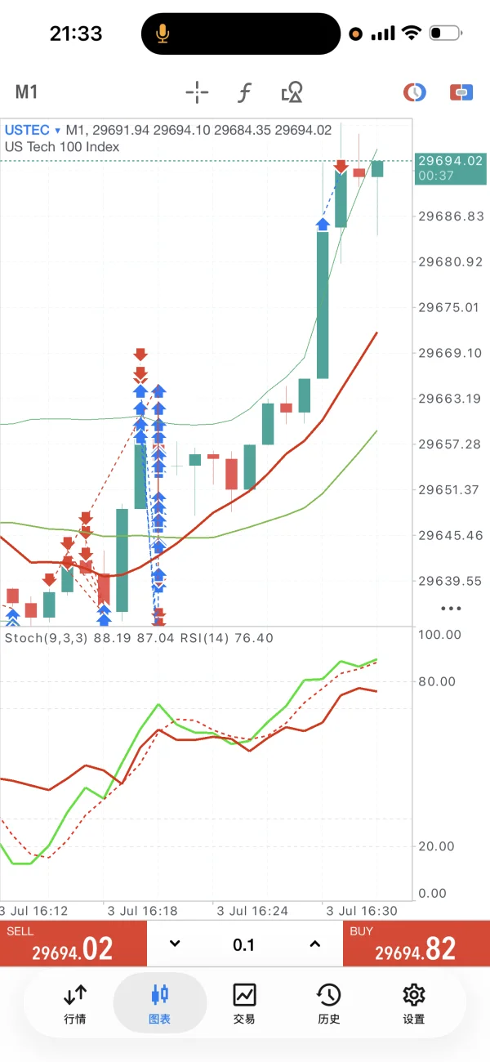Tap the Stoch(9,3,3) indicator label

tap(47, 638)
